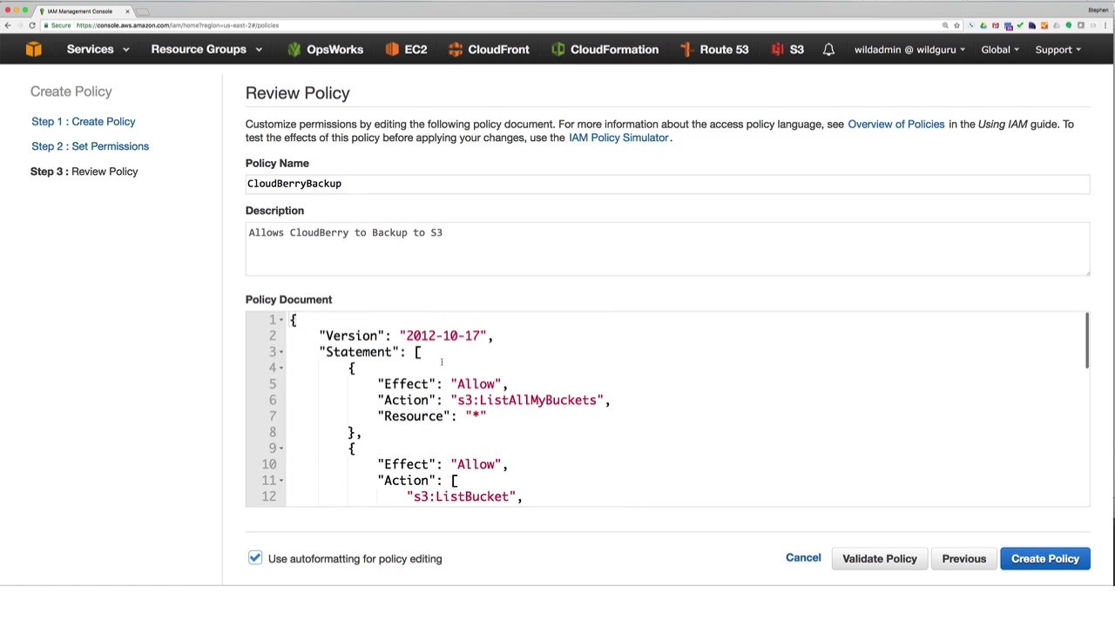The height and width of the screenshot is (627, 1115).
Task: Go to Step 1 Create Policy
Action: pos(84,122)
